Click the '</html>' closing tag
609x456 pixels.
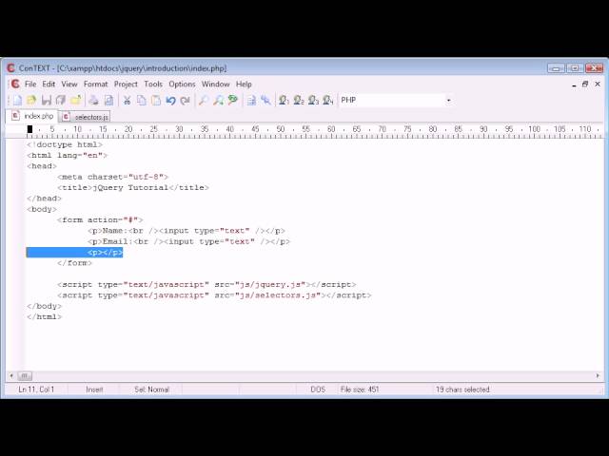[x=44, y=316]
